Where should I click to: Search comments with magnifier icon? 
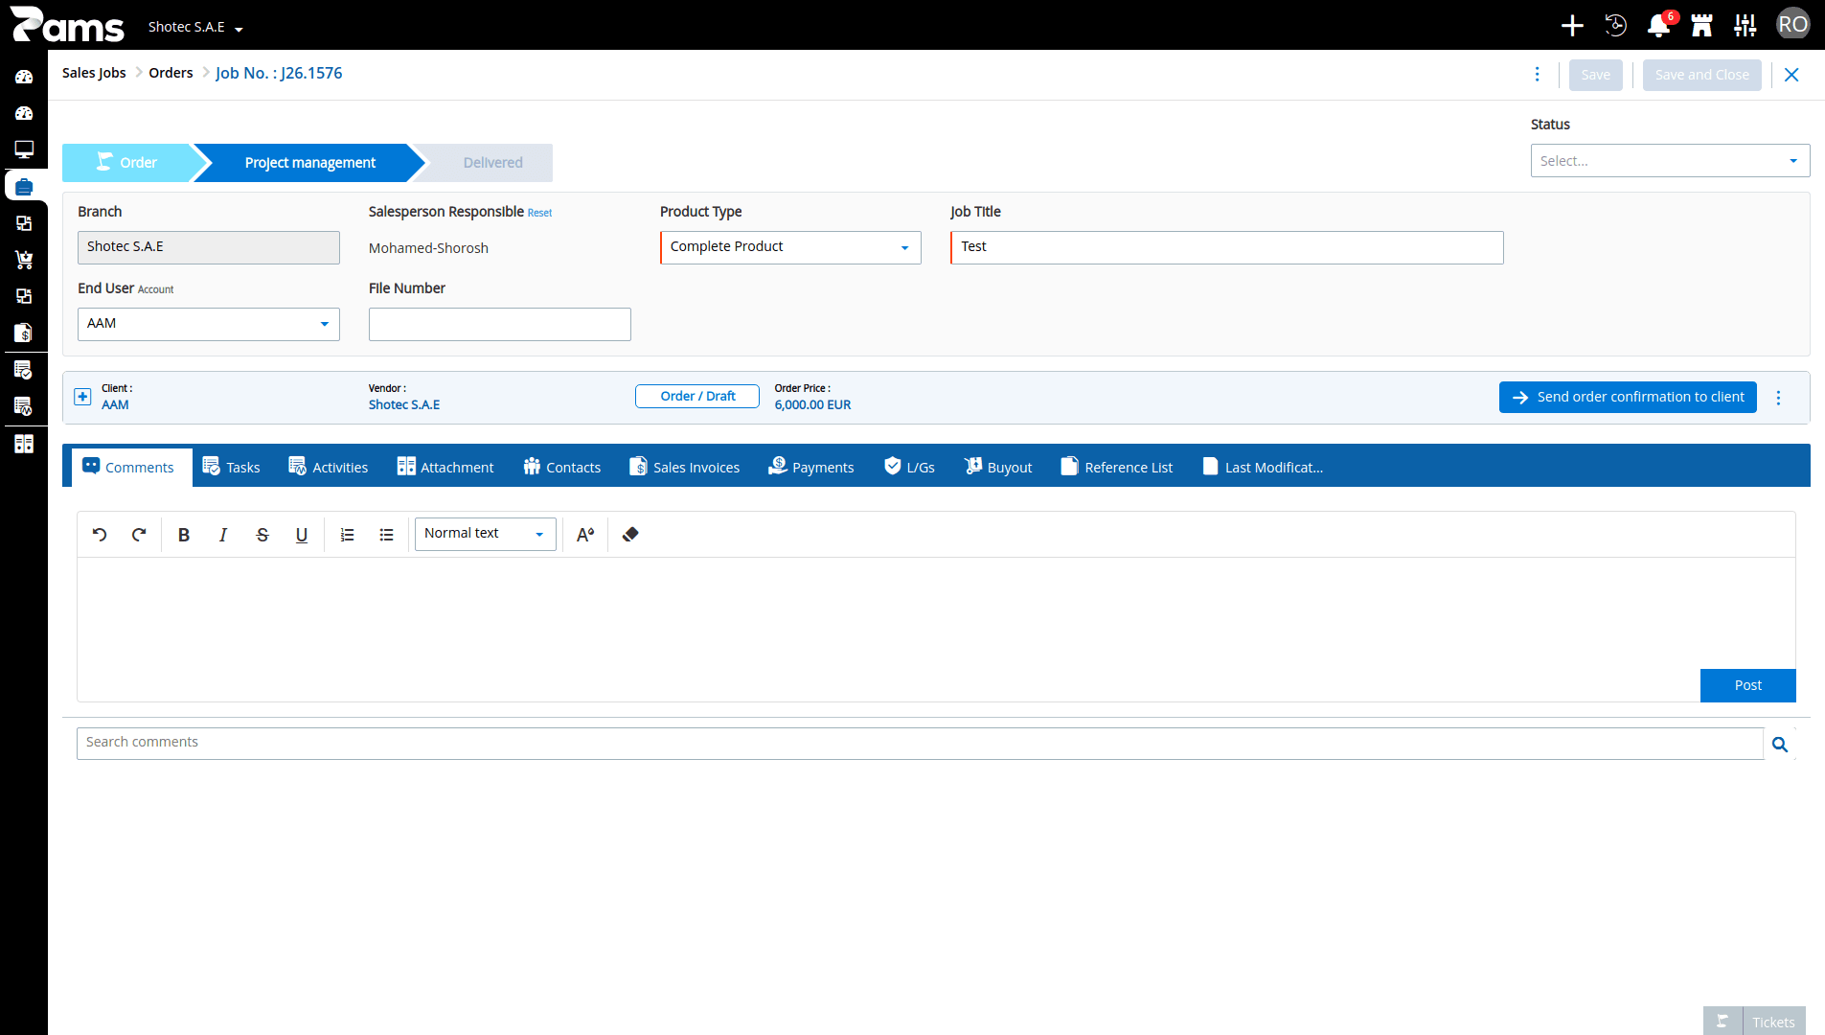tap(1780, 745)
